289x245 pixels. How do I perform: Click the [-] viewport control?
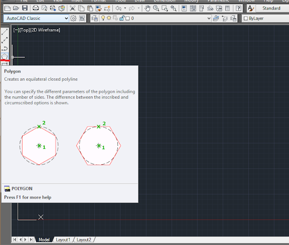tap(16, 30)
